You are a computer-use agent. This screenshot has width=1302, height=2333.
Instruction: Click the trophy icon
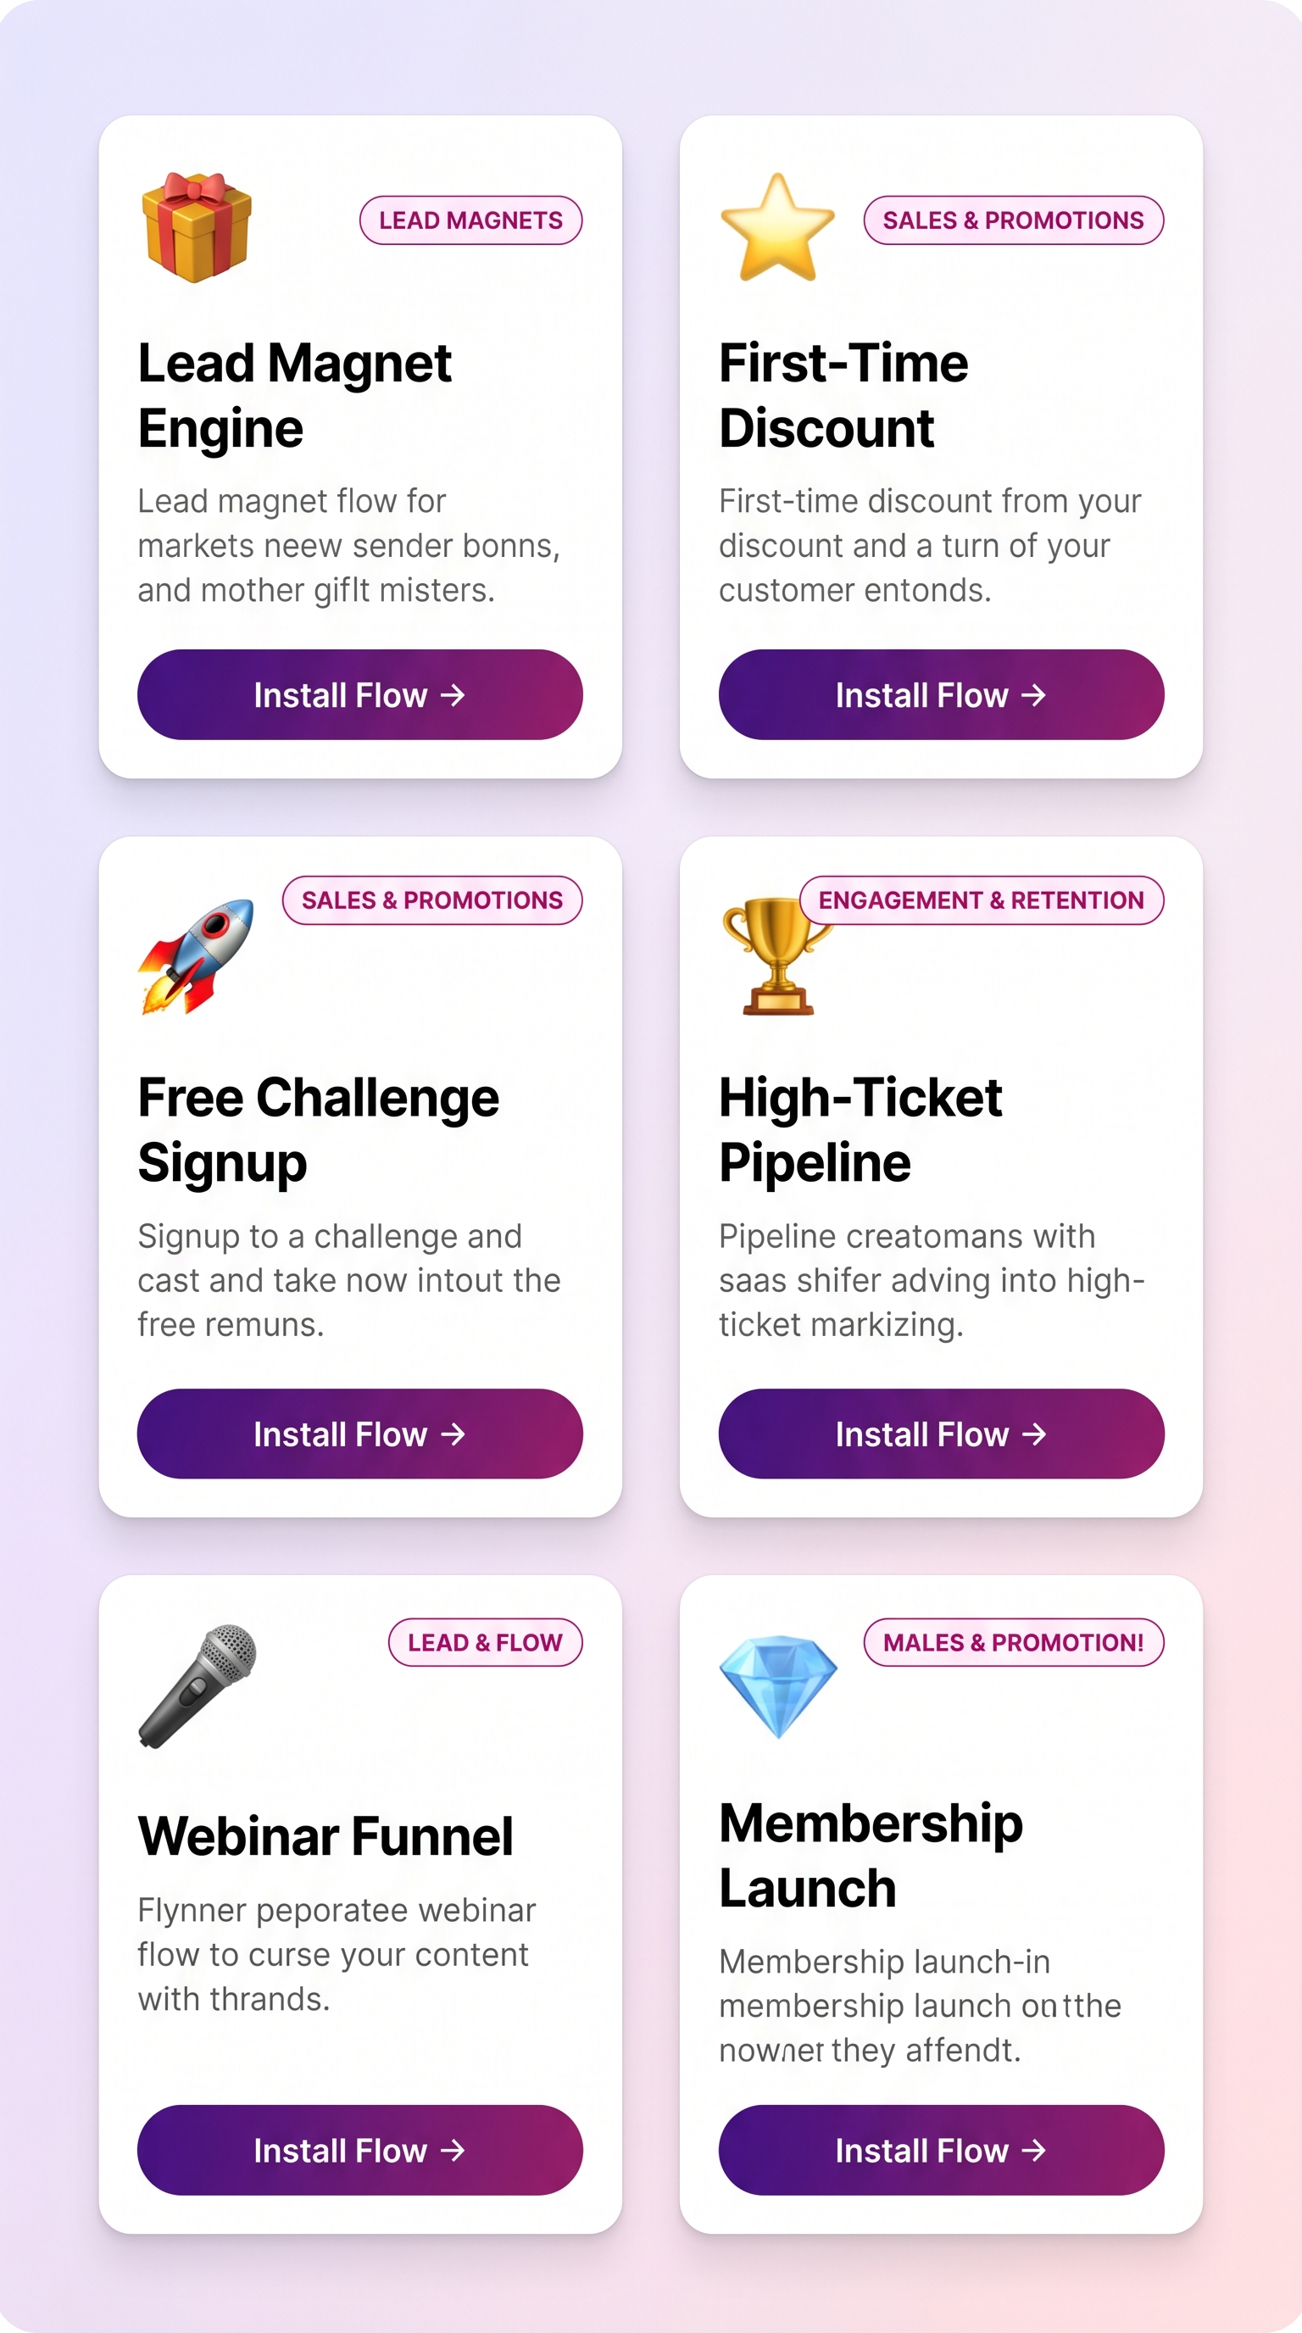[776, 955]
